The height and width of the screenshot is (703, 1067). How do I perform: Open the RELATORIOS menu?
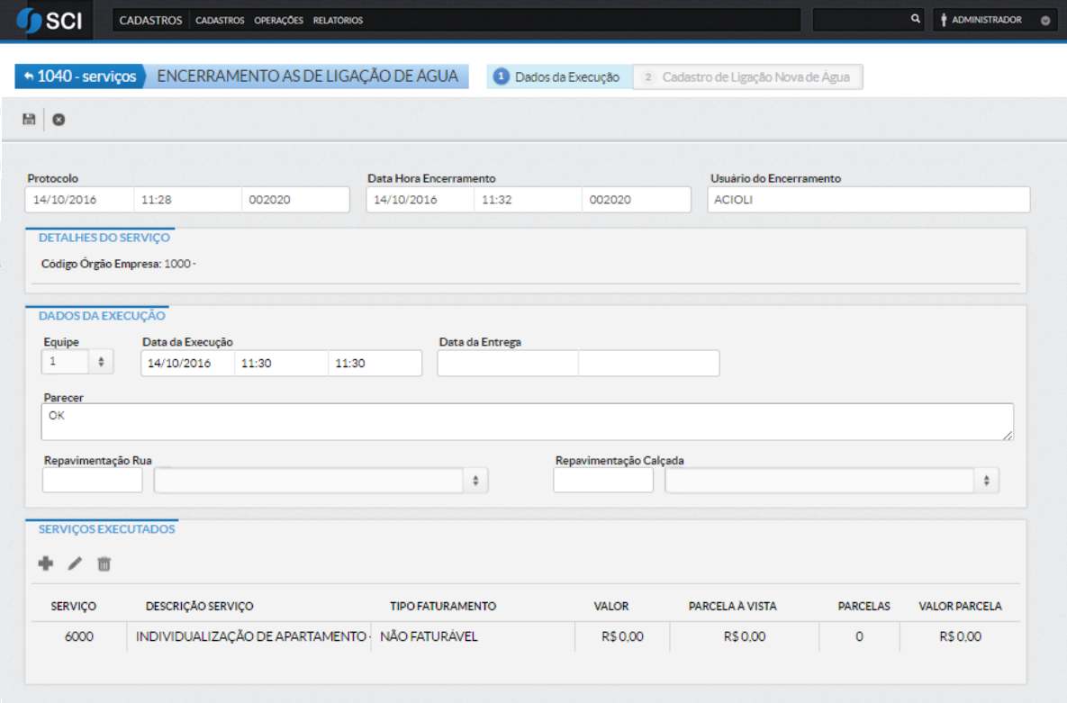click(x=338, y=19)
